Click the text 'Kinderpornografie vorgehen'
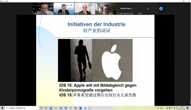 [86, 90]
